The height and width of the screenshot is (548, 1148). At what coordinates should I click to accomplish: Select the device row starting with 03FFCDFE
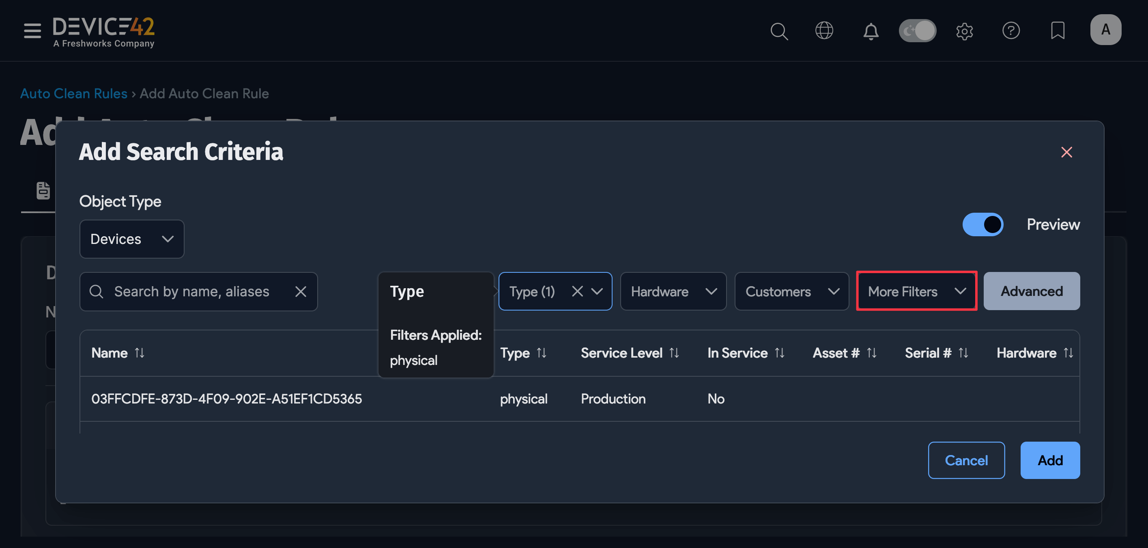coord(227,399)
